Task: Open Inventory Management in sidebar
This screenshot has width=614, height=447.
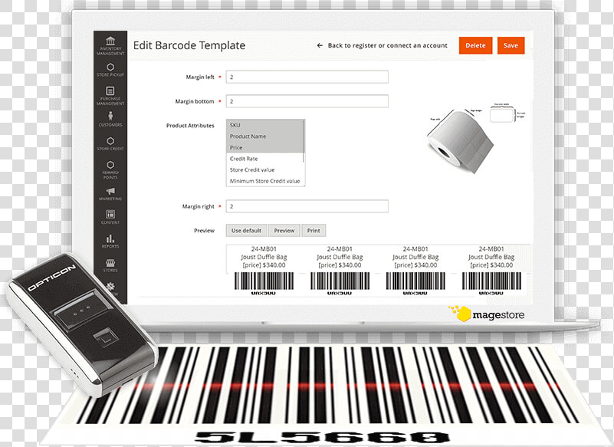Action: coord(110,46)
